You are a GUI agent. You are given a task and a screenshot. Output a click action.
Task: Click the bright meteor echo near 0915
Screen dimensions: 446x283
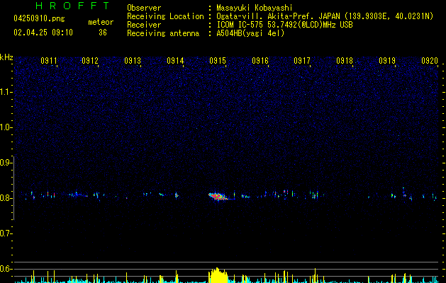tap(218, 197)
